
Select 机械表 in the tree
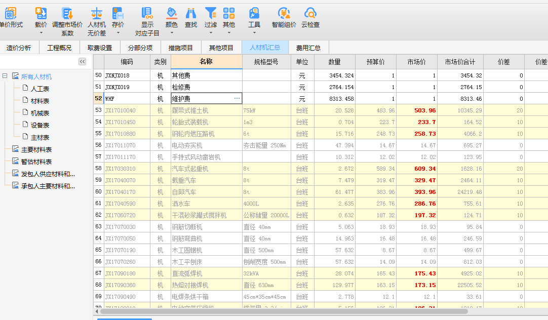tap(40, 113)
